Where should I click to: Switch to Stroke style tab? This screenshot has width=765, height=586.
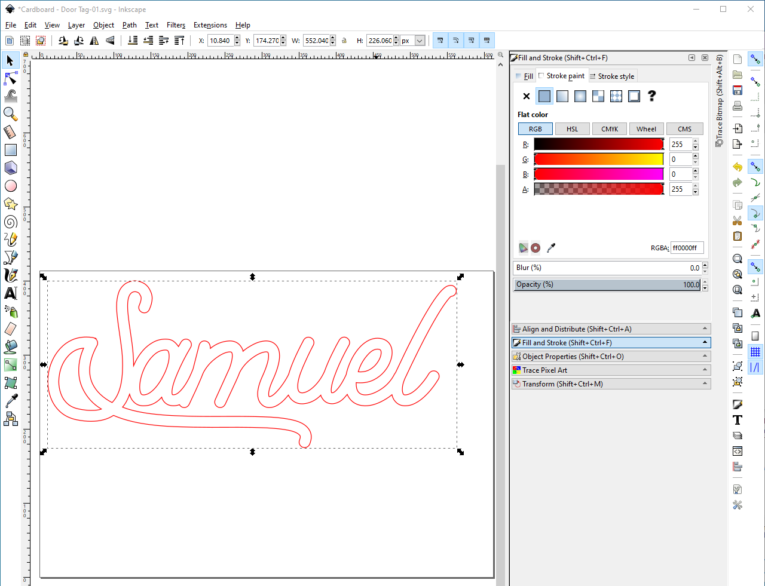point(613,76)
